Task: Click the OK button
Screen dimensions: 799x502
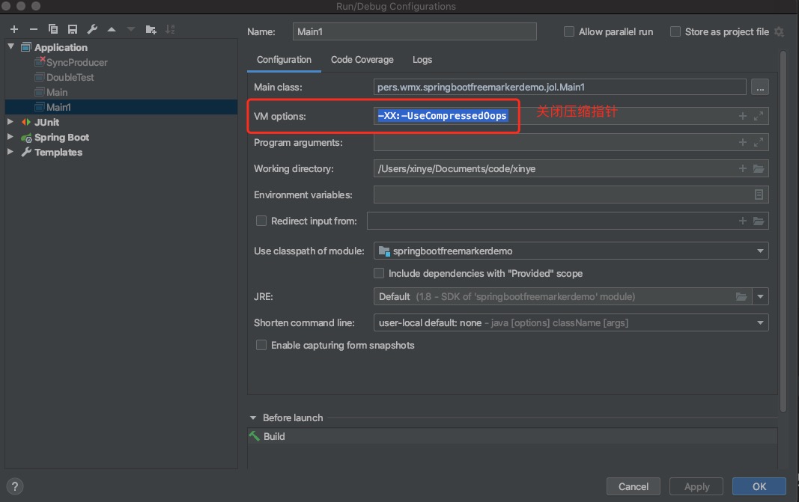Action: [759, 486]
